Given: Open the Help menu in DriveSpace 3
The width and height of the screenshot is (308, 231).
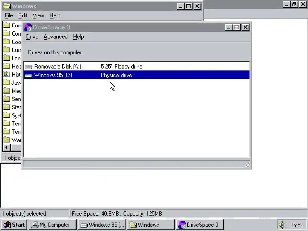Looking at the screenshot, I should click(x=79, y=37).
